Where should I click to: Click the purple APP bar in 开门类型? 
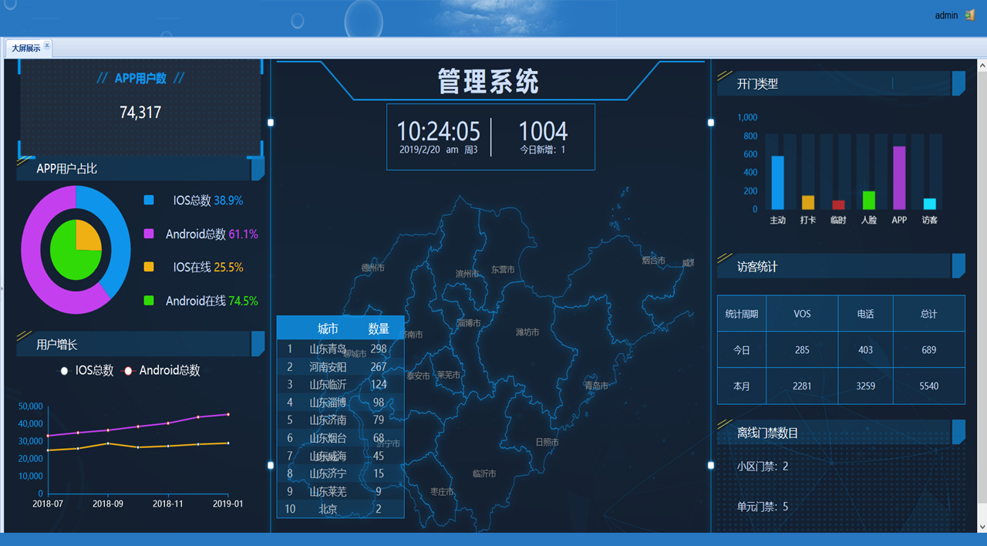(x=899, y=178)
